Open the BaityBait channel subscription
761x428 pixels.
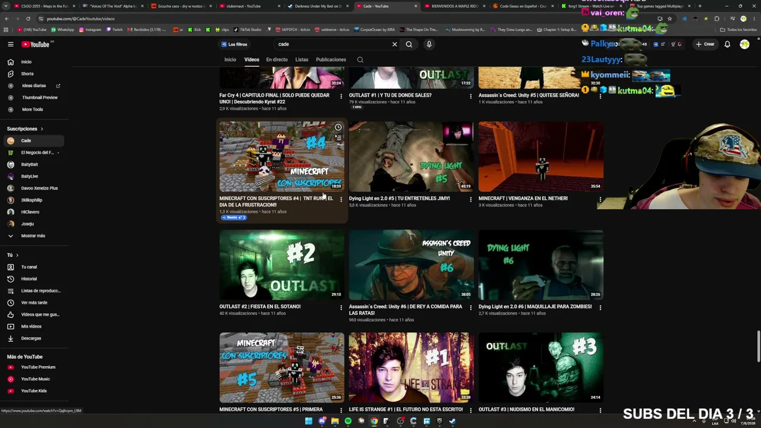(33, 164)
